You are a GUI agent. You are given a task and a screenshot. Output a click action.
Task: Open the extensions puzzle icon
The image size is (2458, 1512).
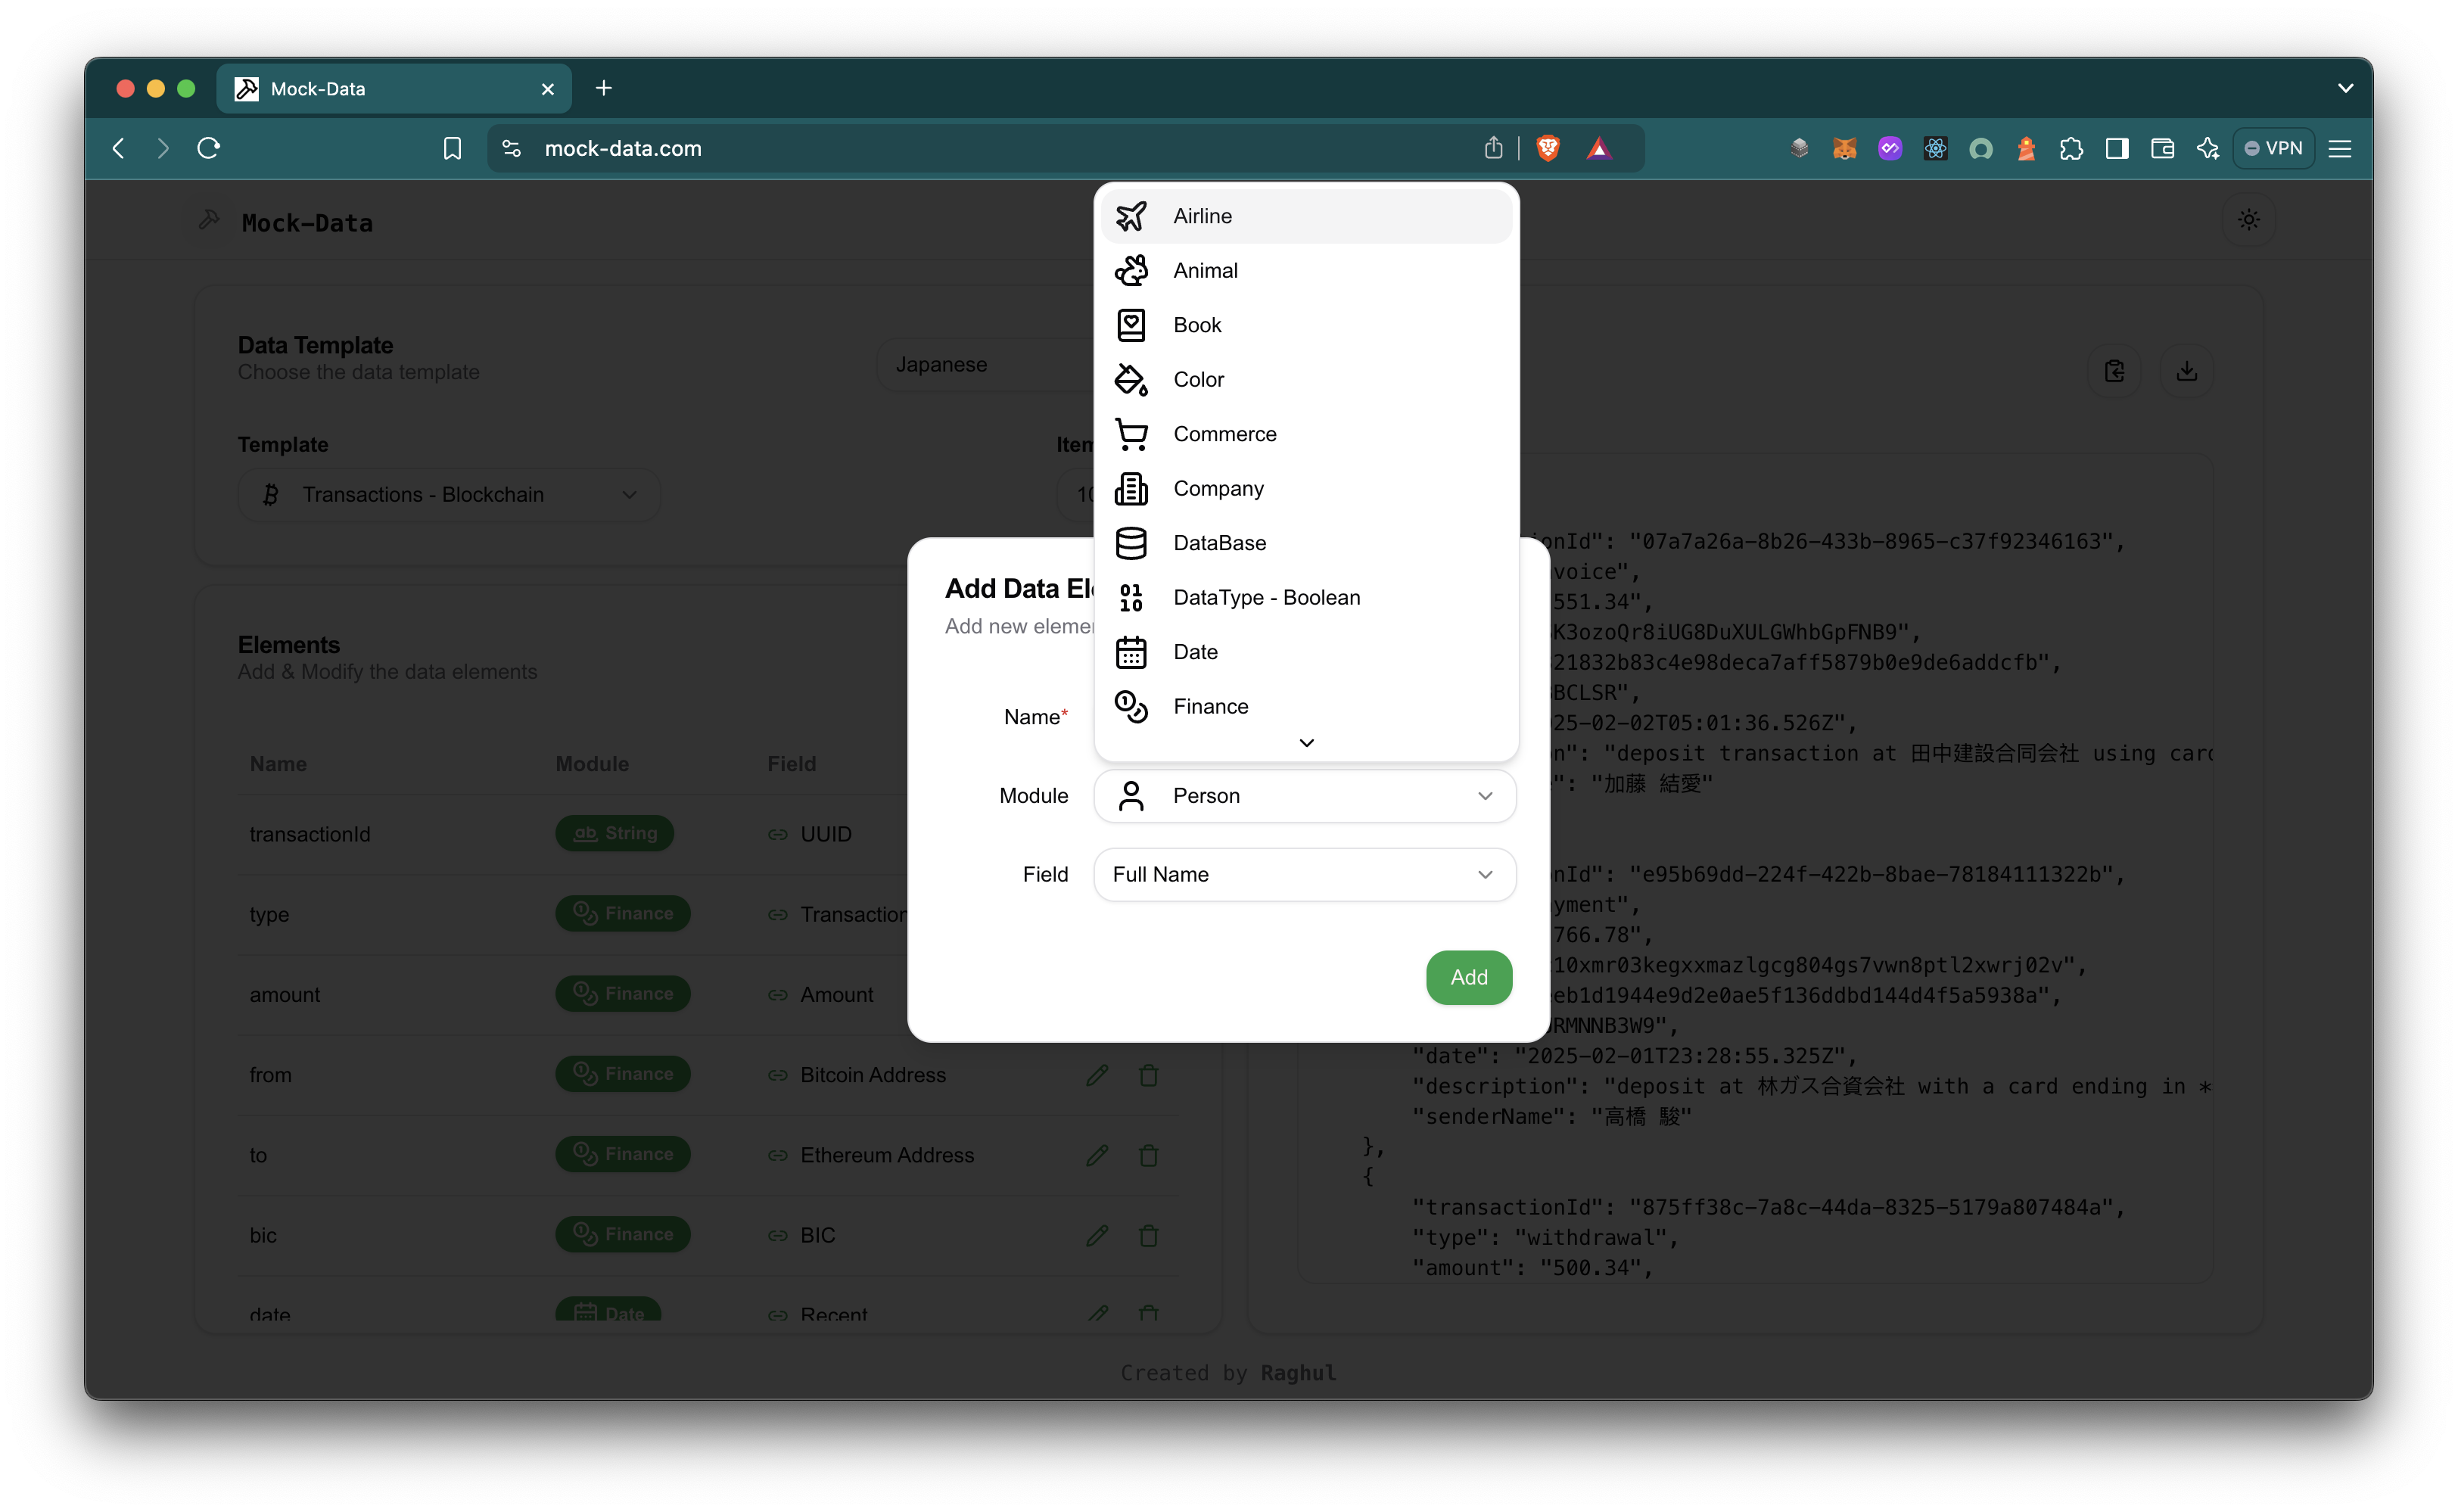point(2070,149)
